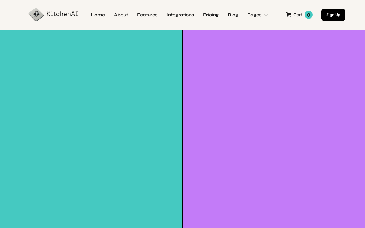Click the teal cart count badge

tap(308, 15)
